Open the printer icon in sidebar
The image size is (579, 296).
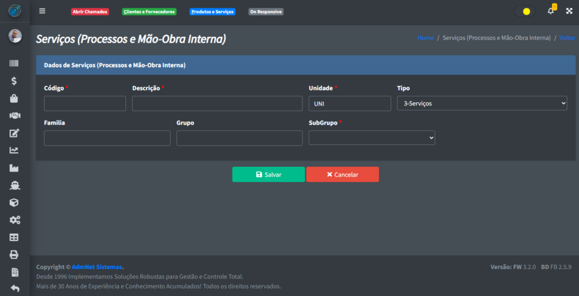tap(15, 255)
